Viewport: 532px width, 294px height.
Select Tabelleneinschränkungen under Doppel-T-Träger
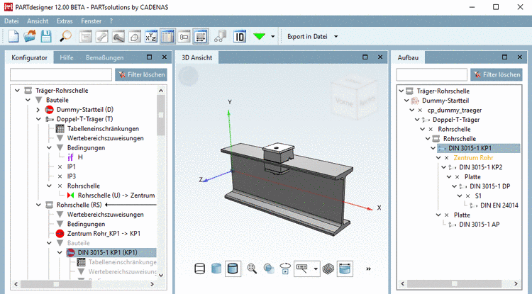103,129
